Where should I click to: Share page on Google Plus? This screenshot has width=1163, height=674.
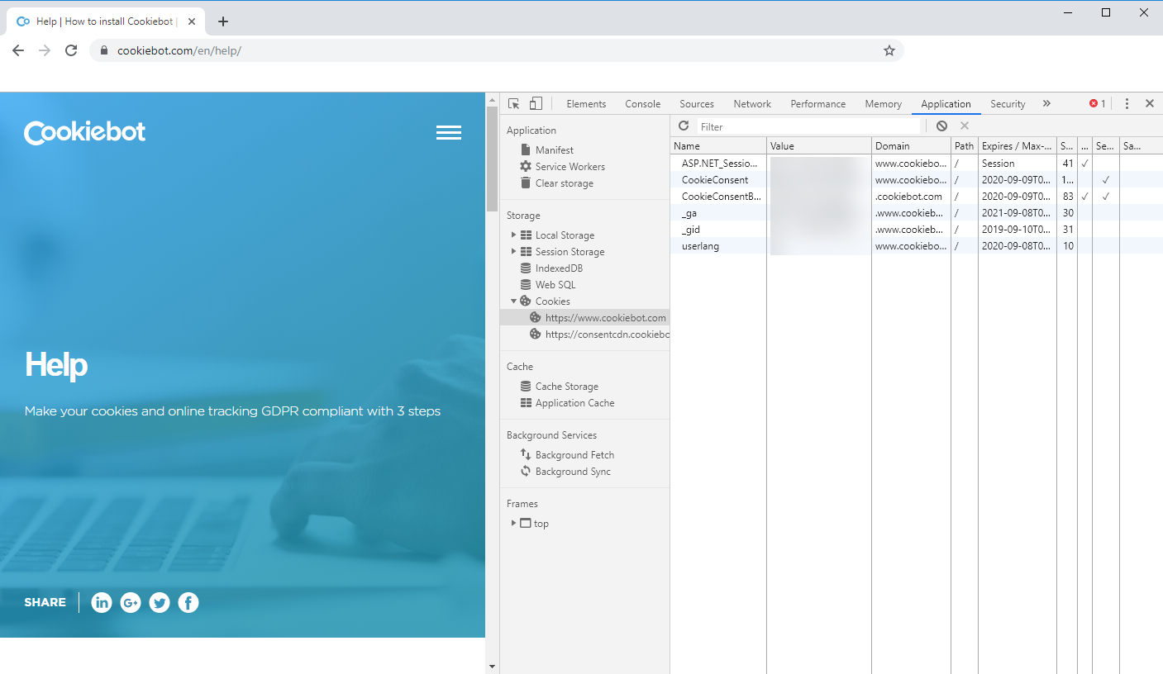click(131, 603)
